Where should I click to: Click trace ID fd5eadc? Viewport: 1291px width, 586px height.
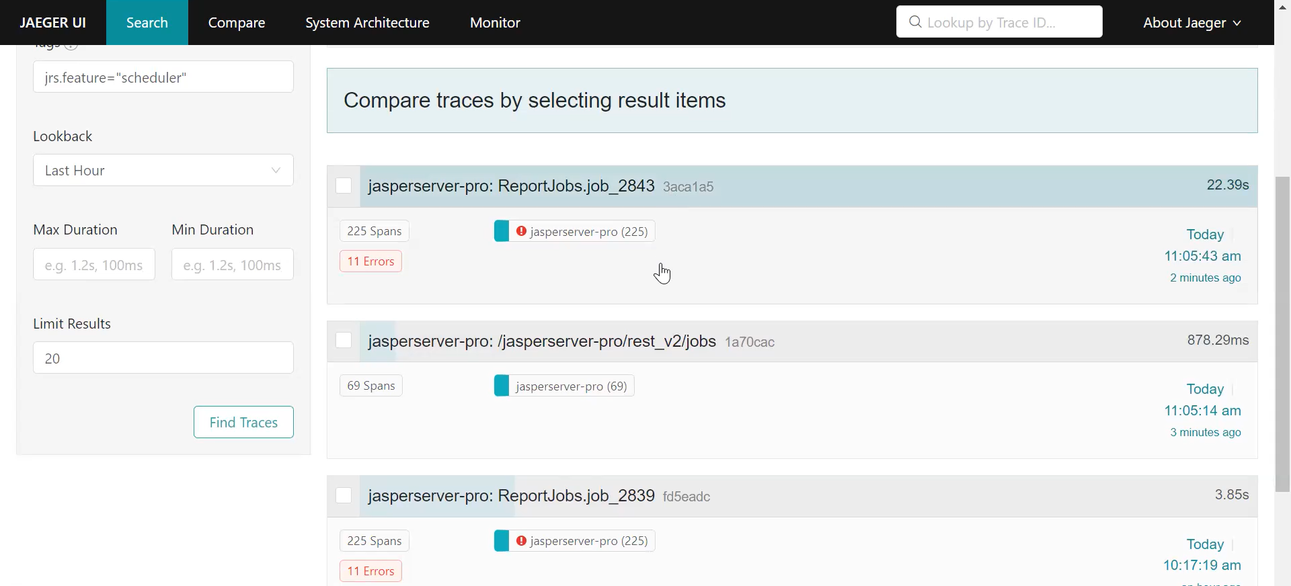click(687, 497)
